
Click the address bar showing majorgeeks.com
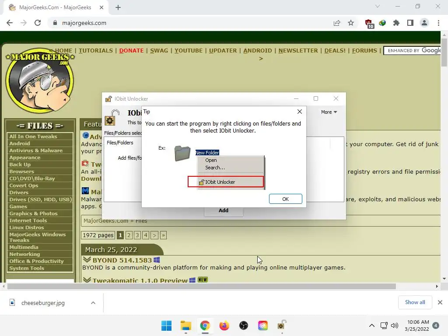(189, 23)
